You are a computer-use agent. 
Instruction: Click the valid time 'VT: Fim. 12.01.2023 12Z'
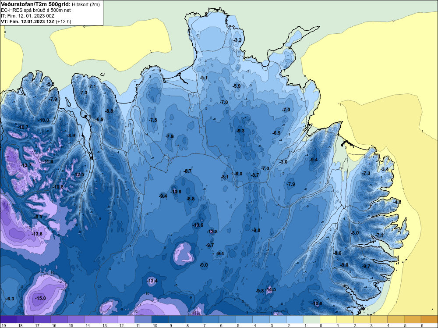pyautogui.click(x=28, y=21)
